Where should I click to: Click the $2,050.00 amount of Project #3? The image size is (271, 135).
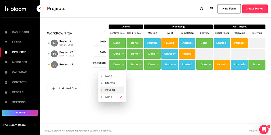point(99,63)
